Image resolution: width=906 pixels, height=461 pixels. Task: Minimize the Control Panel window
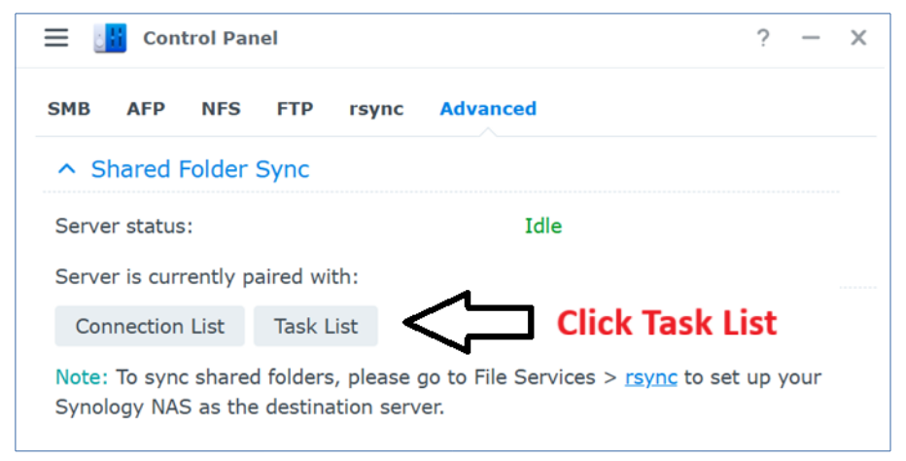click(x=811, y=38)
